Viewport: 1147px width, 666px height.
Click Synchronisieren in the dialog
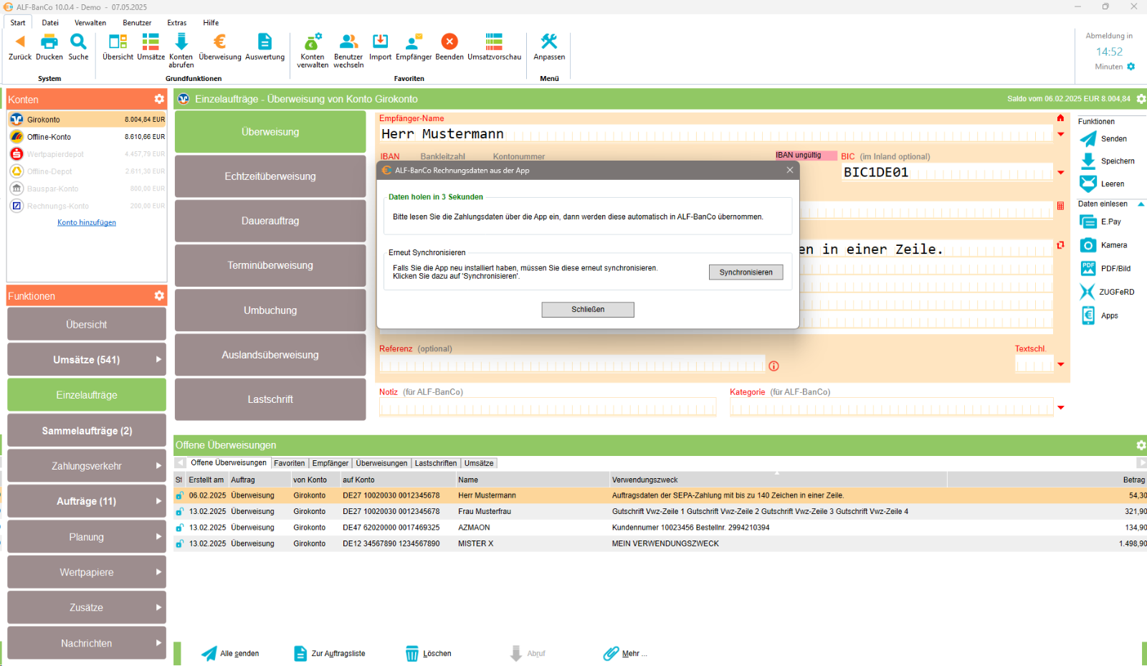(746, 272)
